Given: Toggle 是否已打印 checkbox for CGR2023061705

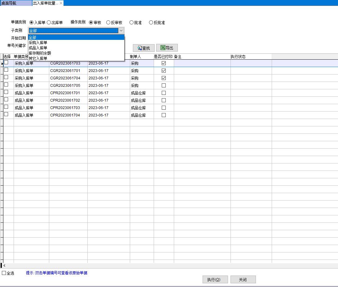Looking at the screenshot, I should (x=164, y=86).
